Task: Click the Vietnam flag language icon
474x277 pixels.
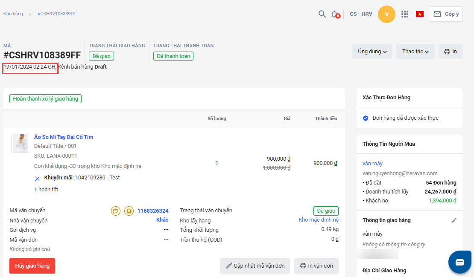Action: click(419, 14)
